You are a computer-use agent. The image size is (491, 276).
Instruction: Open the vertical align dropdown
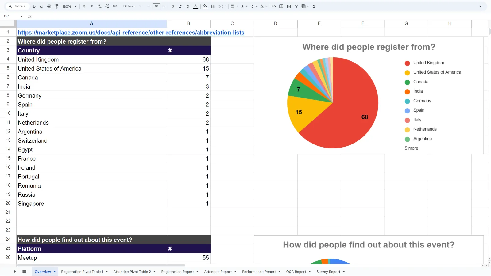tap(244, 6)
